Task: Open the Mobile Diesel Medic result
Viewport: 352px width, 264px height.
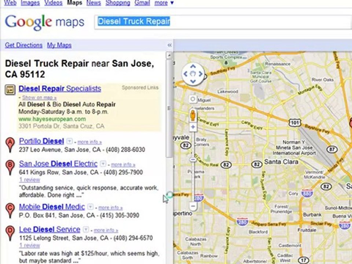Action: [52, 206]
